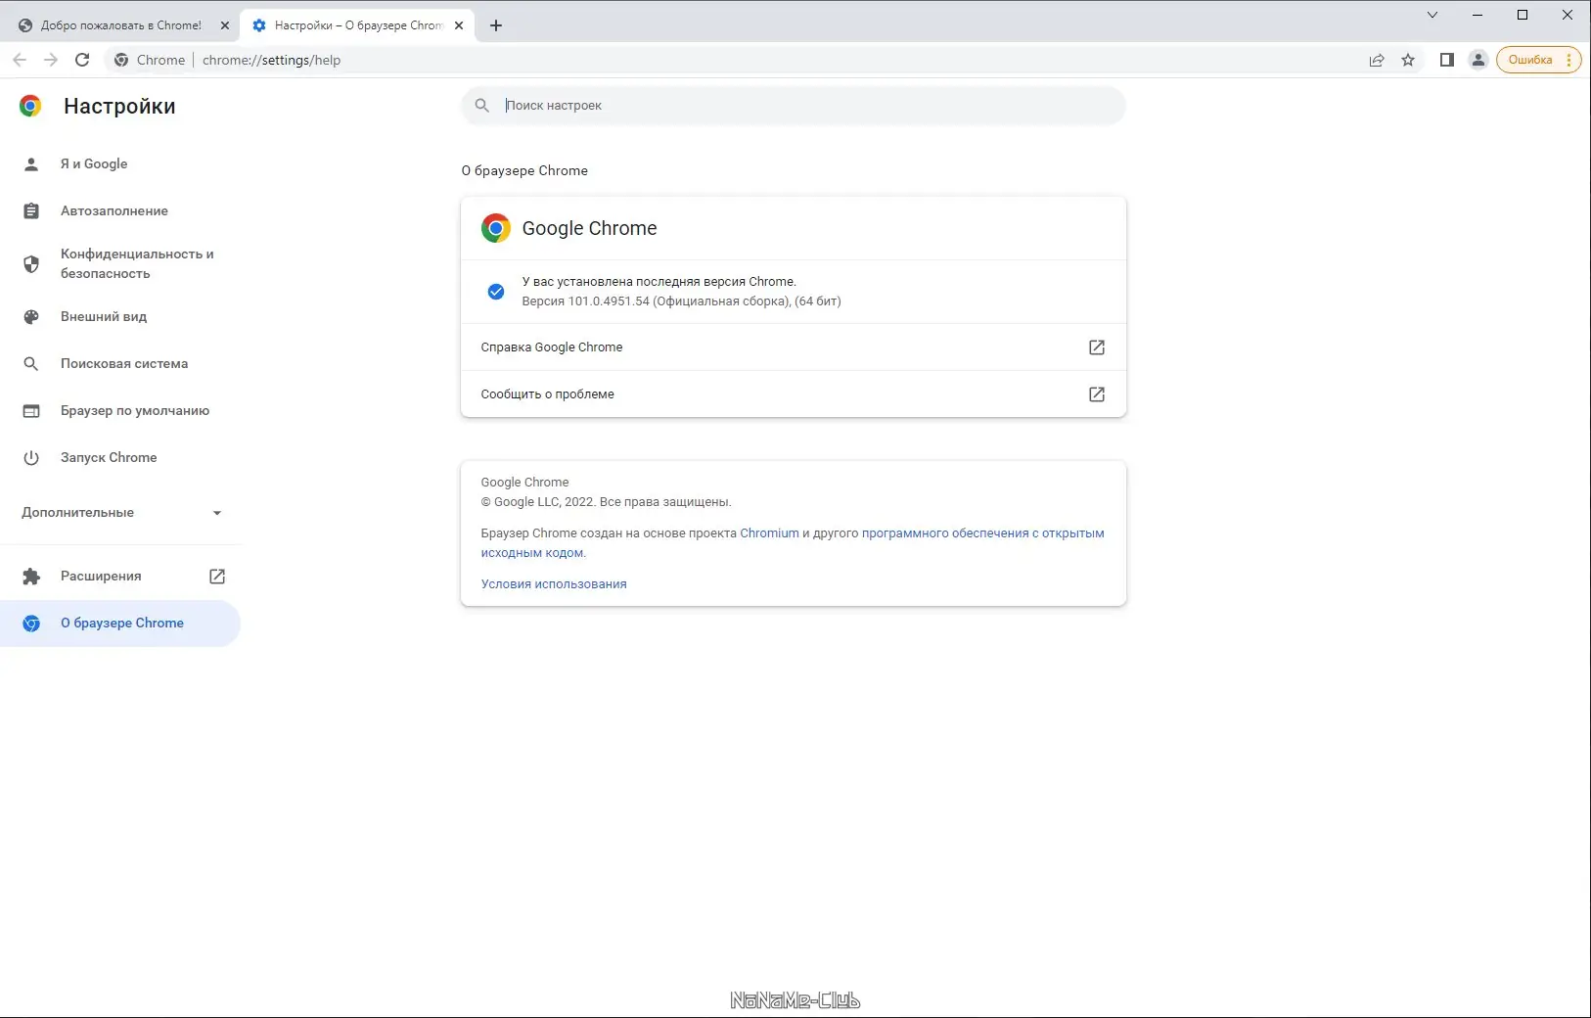This screenshot has height=1018, width=1591.
Task: Close the Настройки settings tab
Action: coord(459,25)
